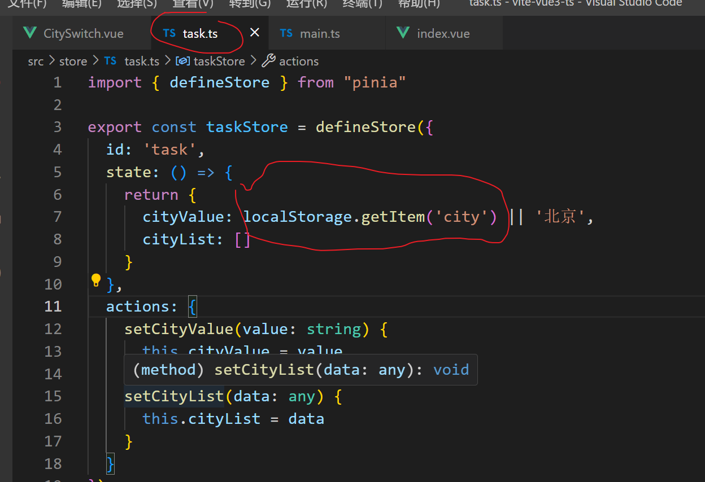Select line number 18 in gutter
This screenshot has height=482, width=705.
(x=53, y=463)
